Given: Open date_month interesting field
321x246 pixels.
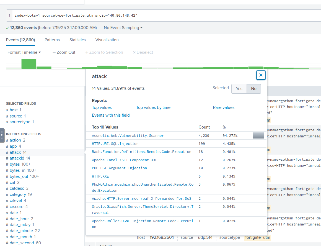Looking at the screenshot, I should [21, 237].
